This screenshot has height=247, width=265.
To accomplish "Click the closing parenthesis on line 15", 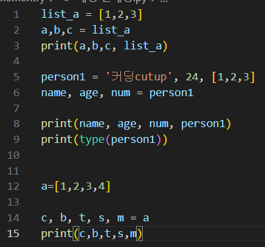I will point(139,234).
